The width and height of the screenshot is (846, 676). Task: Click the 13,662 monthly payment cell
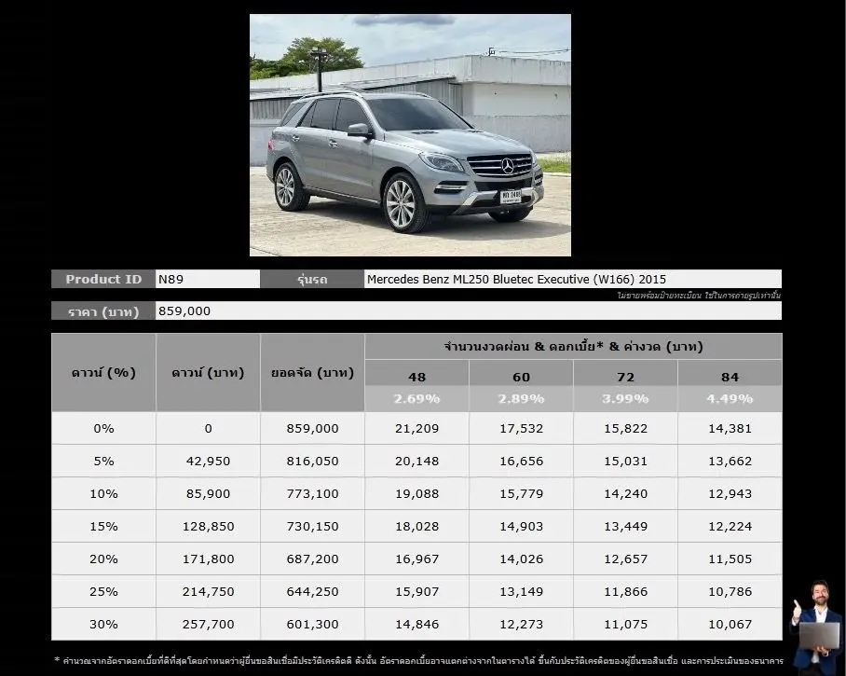click(x=730, y=462)
